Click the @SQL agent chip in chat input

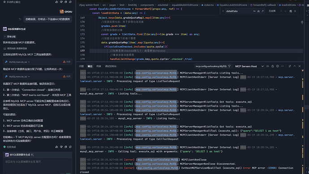point(19,155)
